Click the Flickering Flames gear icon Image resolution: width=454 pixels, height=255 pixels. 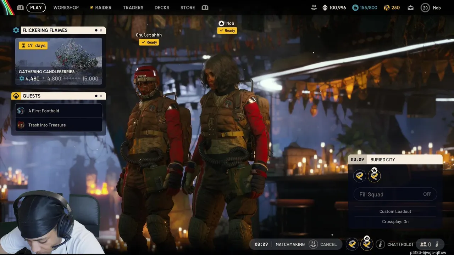16,30
